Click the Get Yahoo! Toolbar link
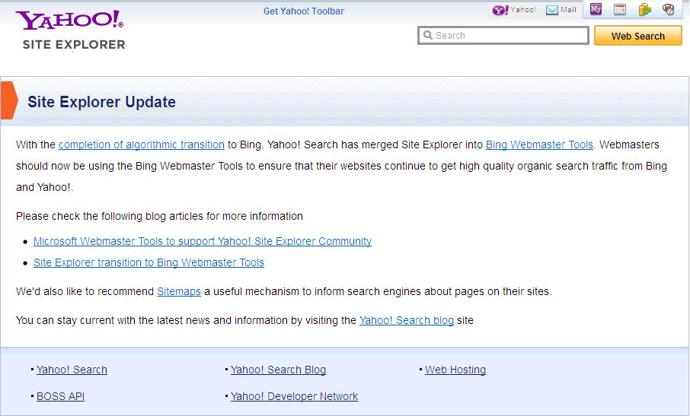690x416 pixels. click(304, 11)
